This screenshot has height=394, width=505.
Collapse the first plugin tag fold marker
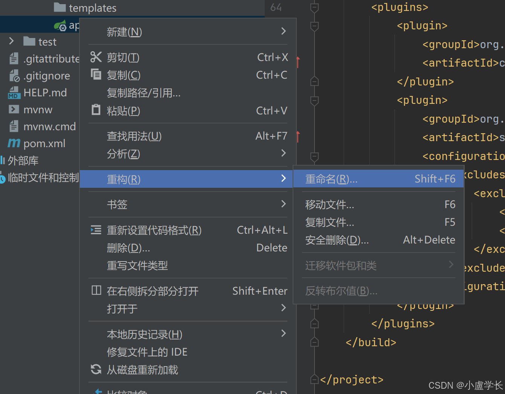[314, 26]
